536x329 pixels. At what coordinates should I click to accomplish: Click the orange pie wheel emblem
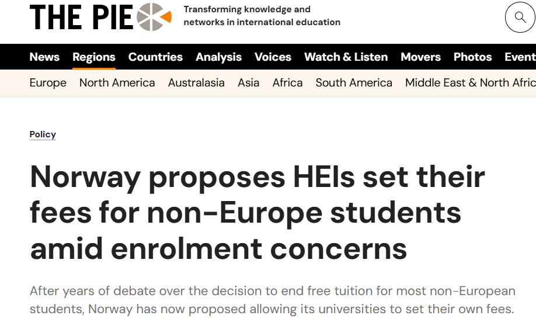(154, 17)
